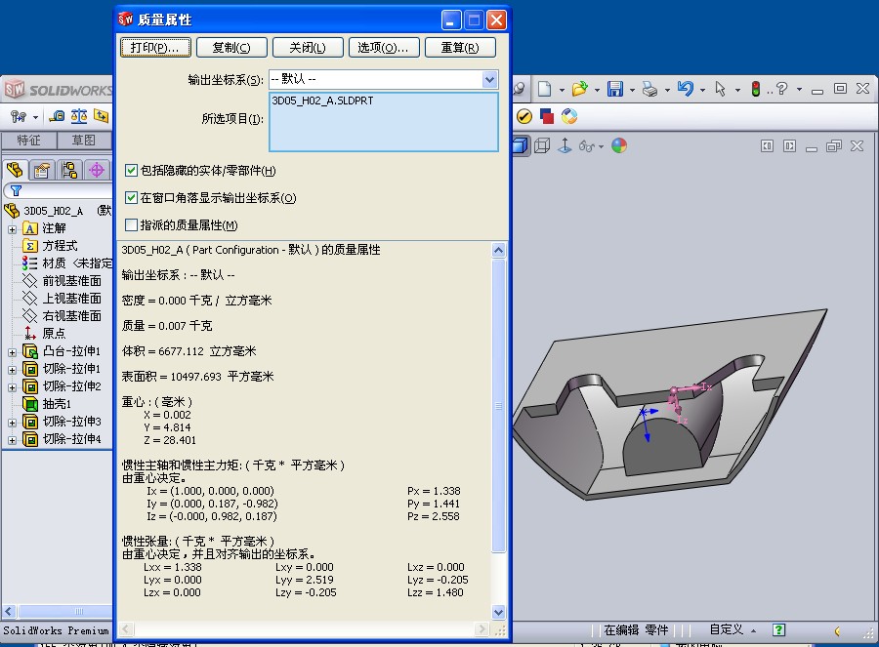
Task: Open the 输出坐标系 dropdown list
Action: click(x=489, y=79)
